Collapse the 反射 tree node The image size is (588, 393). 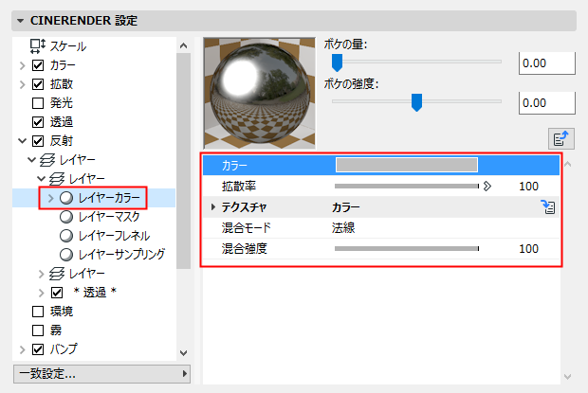[23, 141]
